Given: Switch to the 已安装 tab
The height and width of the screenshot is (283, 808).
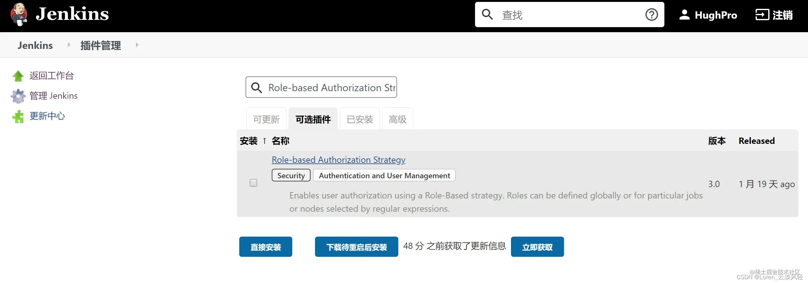Looking at the screenshot, I should pyautogui.click(x=360, y=119).
